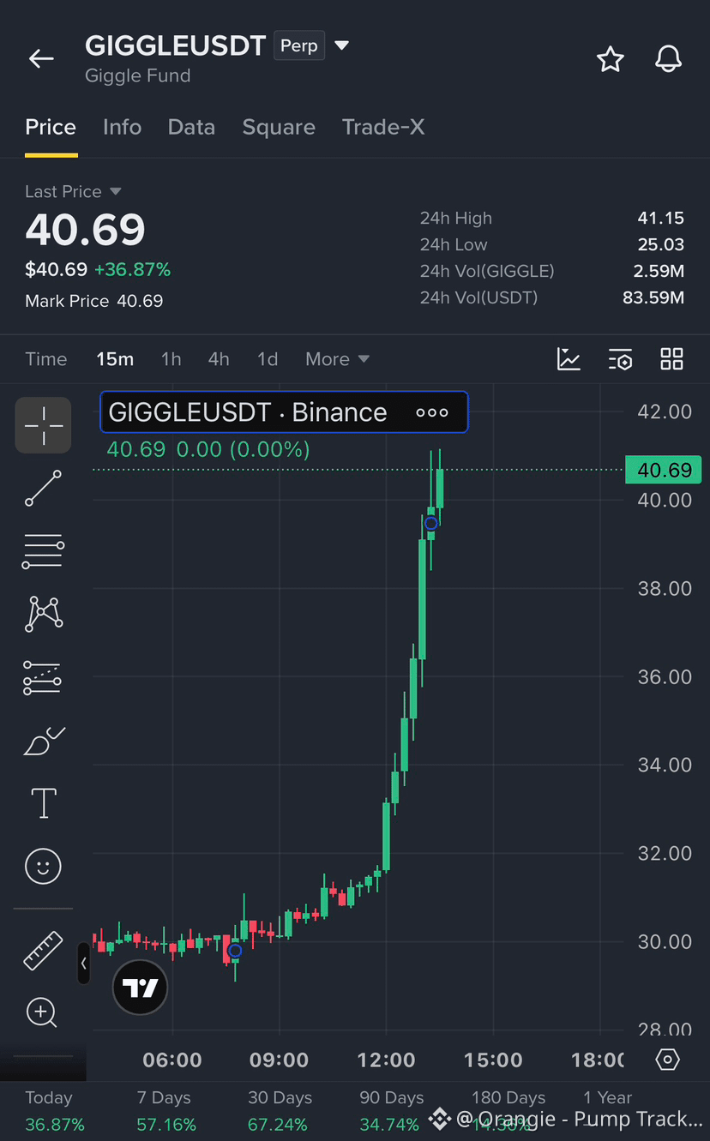Click the trade marker on tallest candle
710x1141 pixels.
pos(431,523)
